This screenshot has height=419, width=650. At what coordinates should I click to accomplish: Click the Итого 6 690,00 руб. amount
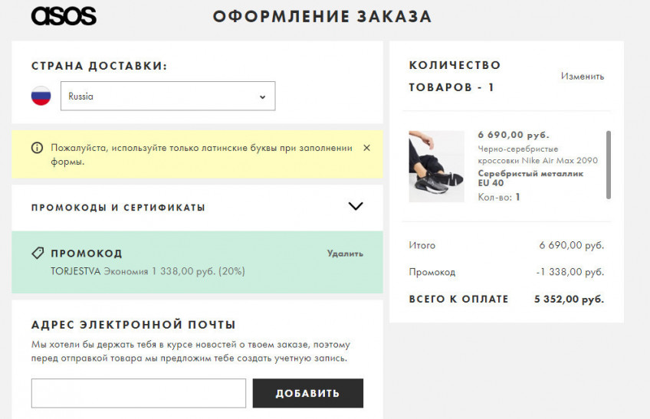[x=572, y=245]
